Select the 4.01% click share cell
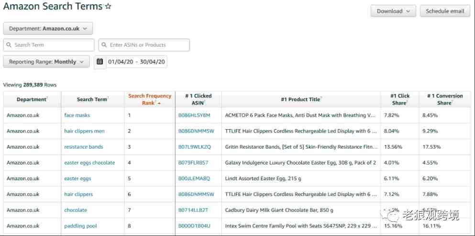This screenshot has height=236, width=475. tap(391, 163)
